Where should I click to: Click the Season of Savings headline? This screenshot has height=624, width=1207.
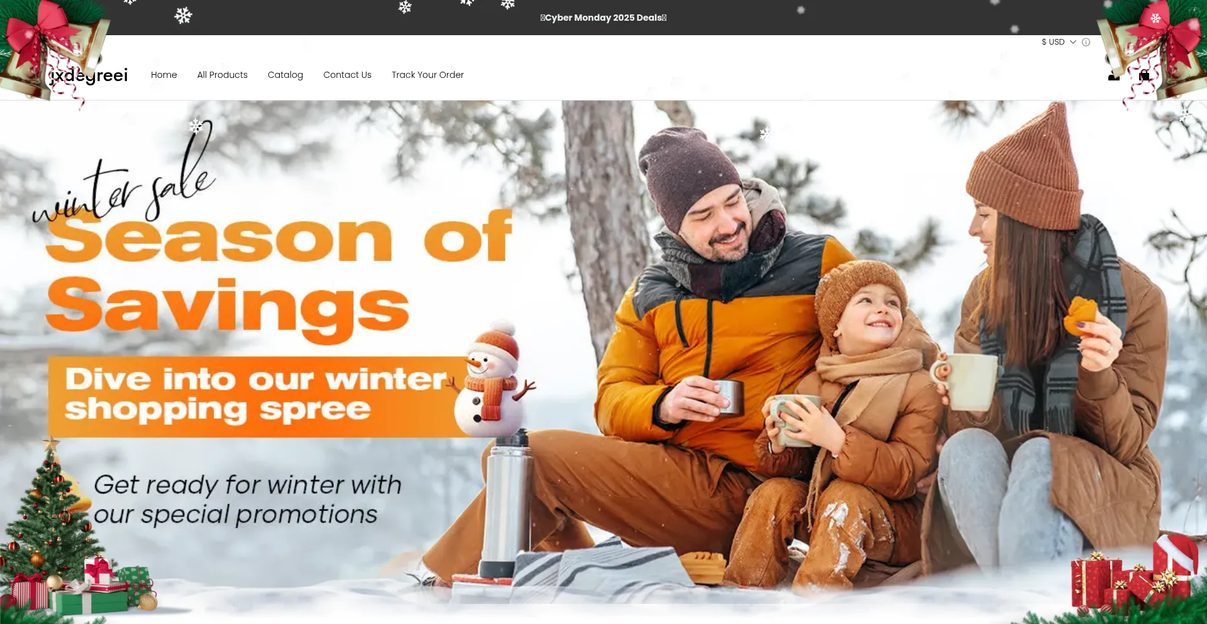point(280,275)
